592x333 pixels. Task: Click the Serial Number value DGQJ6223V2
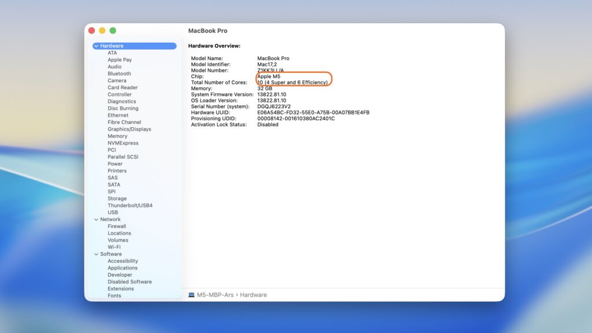pos(273,106)
